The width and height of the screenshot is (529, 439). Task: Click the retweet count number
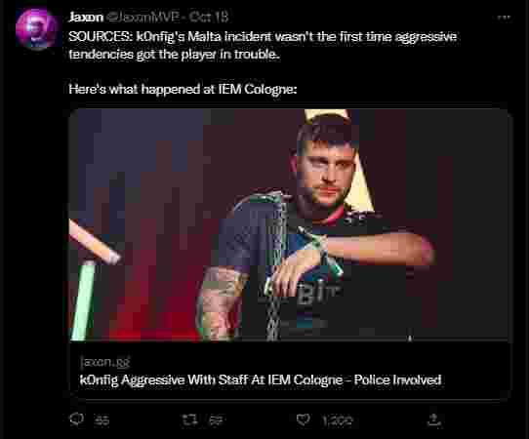pyautogui.click(x=216, y=420)
